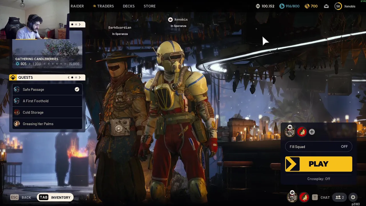Click skull avatar in the squad panel

(x=290, y=131)
